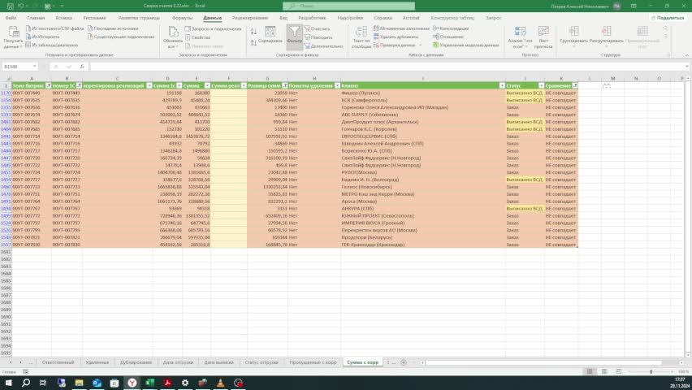692x390 pixels.
Task: Open Windows Start menu
Action: click(x=8, y=383)
